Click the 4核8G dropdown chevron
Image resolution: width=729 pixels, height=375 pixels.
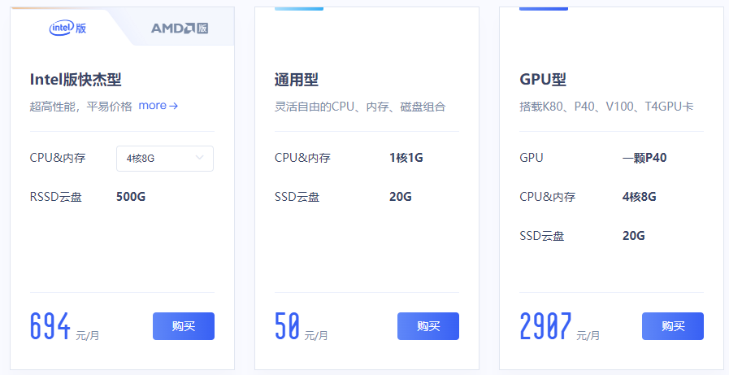pyautogui.click(x=199, y=158)
